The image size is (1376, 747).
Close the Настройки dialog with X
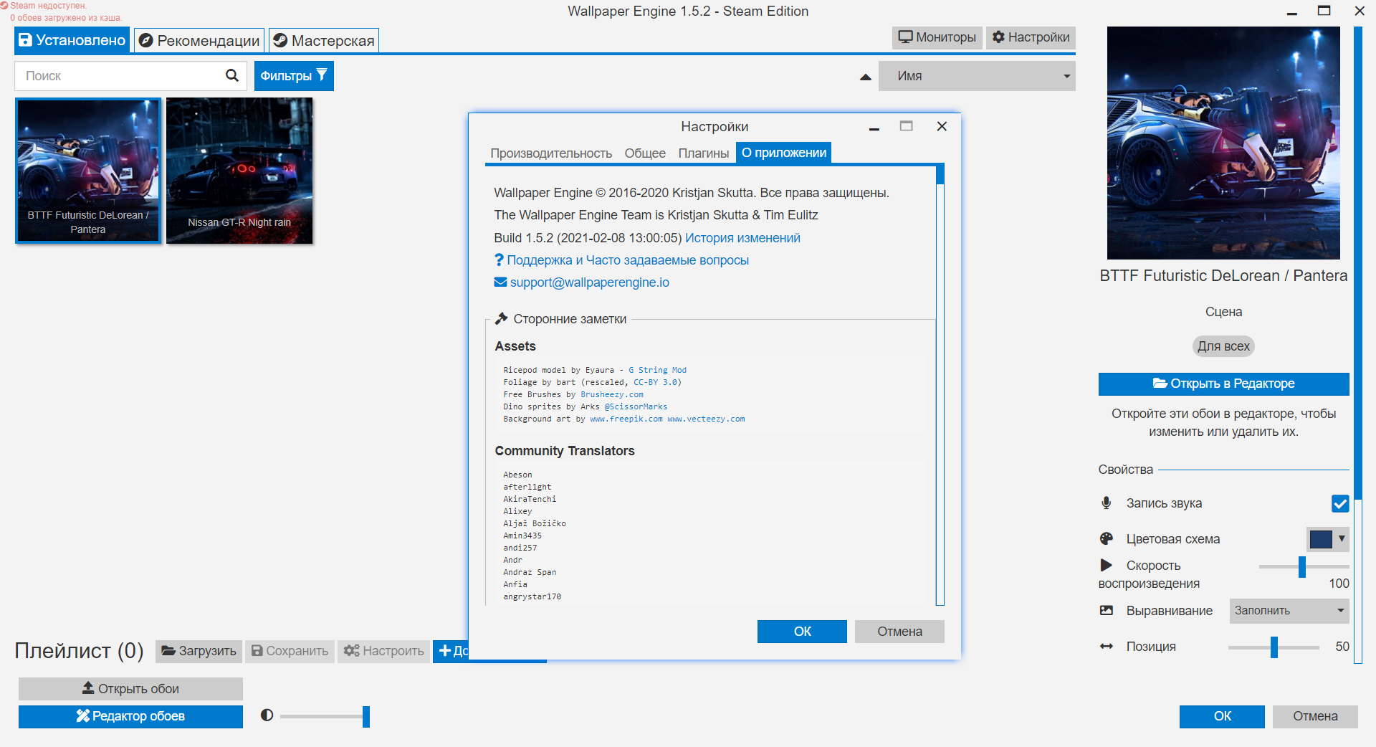click(942, 126)
